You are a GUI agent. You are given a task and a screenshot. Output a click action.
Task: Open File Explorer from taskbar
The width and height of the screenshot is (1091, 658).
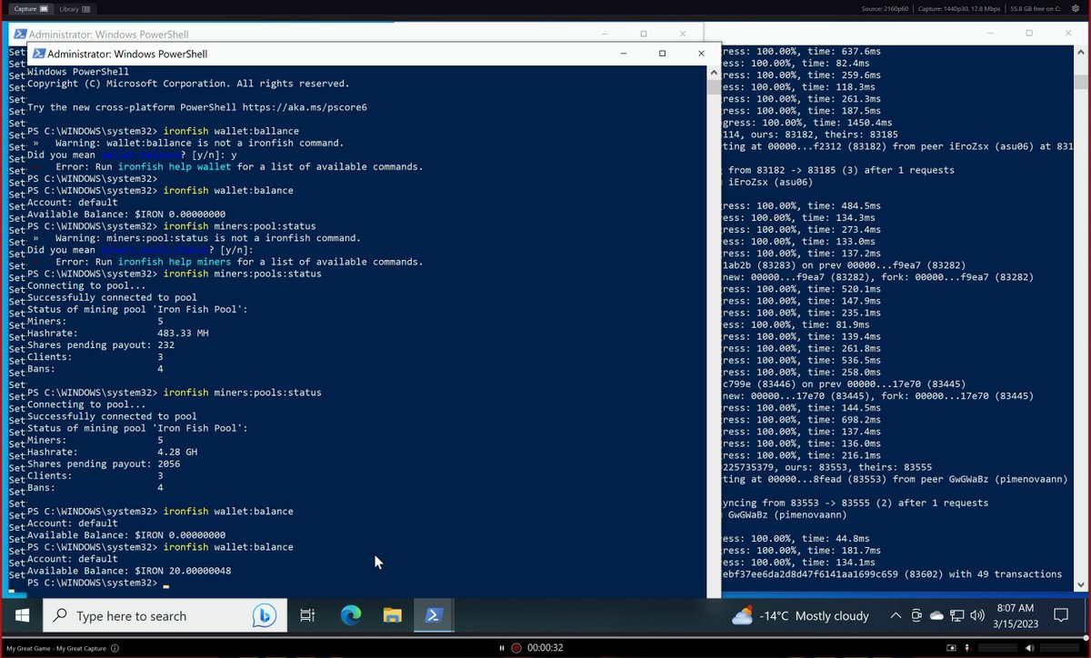tap(392, 616)
